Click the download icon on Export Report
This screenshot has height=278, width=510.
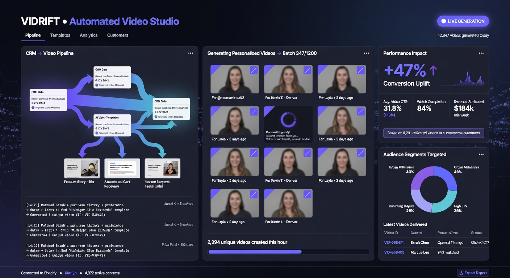pyautogui.click(x=461, y=273)
